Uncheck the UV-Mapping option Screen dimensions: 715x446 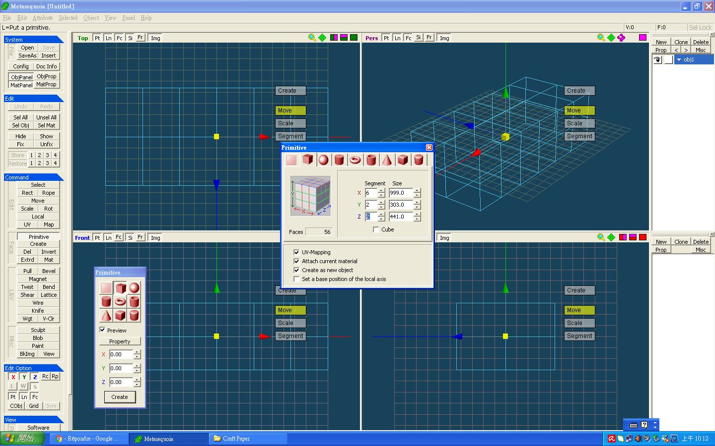pyautogui.click(x=296, y=252)
